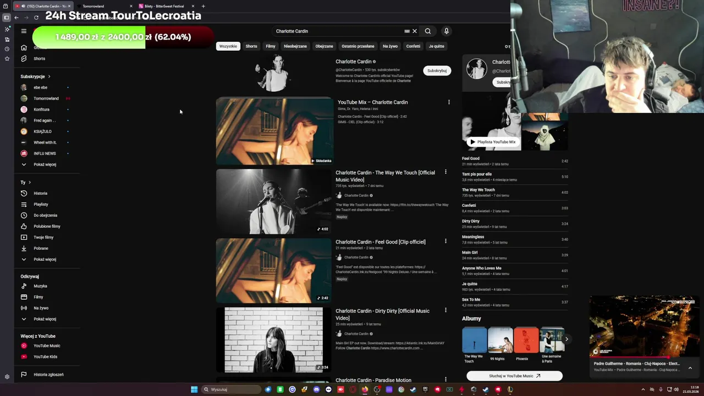Click the magnifier search button
Viewport: 704px width, 396px height.
point(428,31)
